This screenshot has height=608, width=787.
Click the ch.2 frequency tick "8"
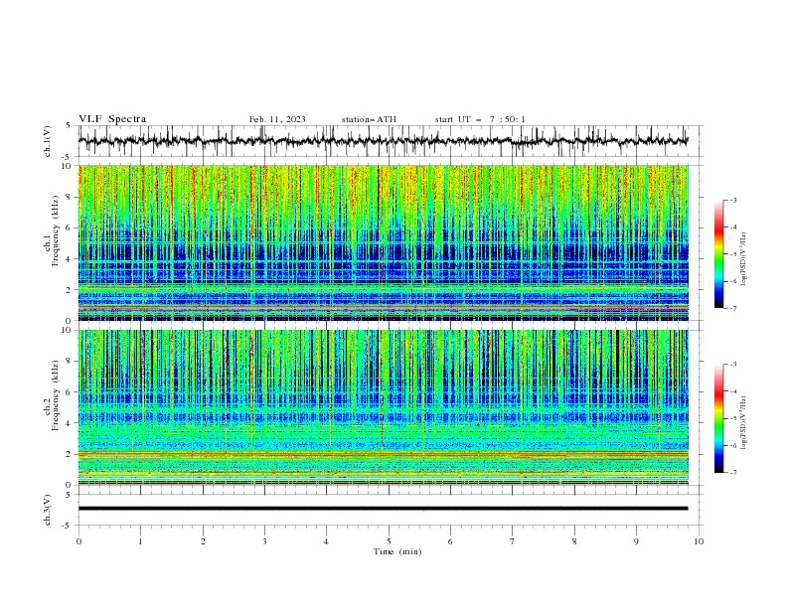(70, 362)
